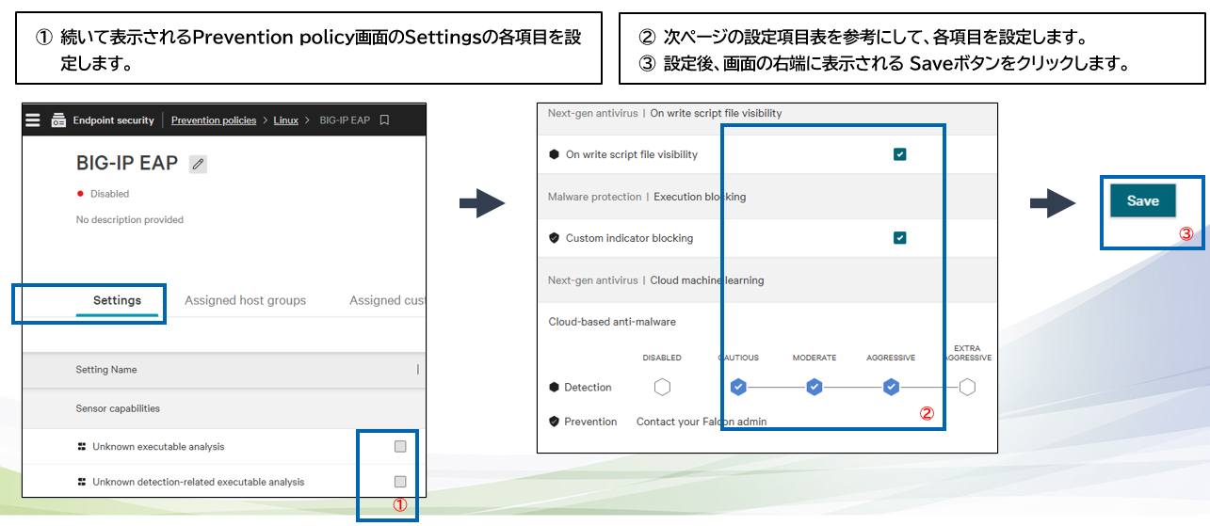Open the hamburger navigation menu
Screen dimensions: 1210x526
[x=33, y=120]
